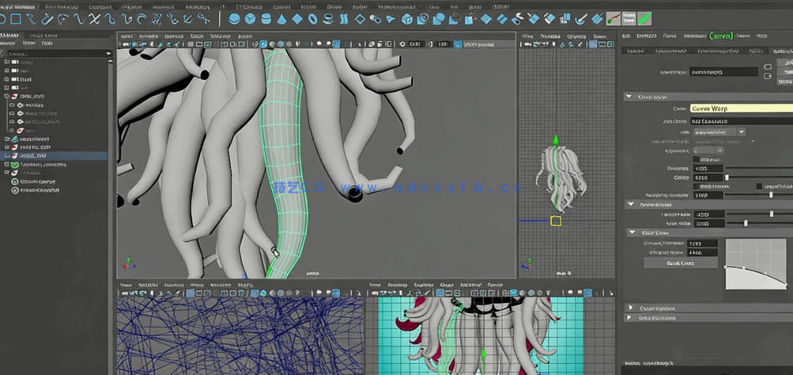Collapse the Curve Warp attributes section
The image size is (793, 375).
(x=629, y=97)
